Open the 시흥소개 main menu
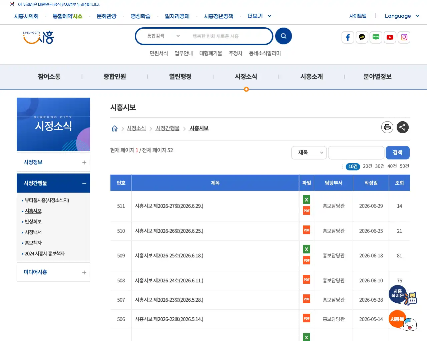427x341 pixels. [312, 77]
